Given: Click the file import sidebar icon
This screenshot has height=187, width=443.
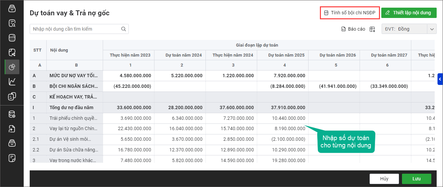Looking at the screenshot, I should (x=12, y=129).
